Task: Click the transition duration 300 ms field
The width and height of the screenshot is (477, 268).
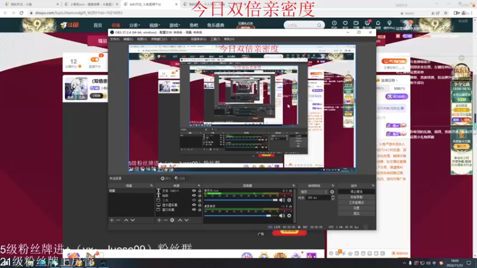Action: coord(317,198)
